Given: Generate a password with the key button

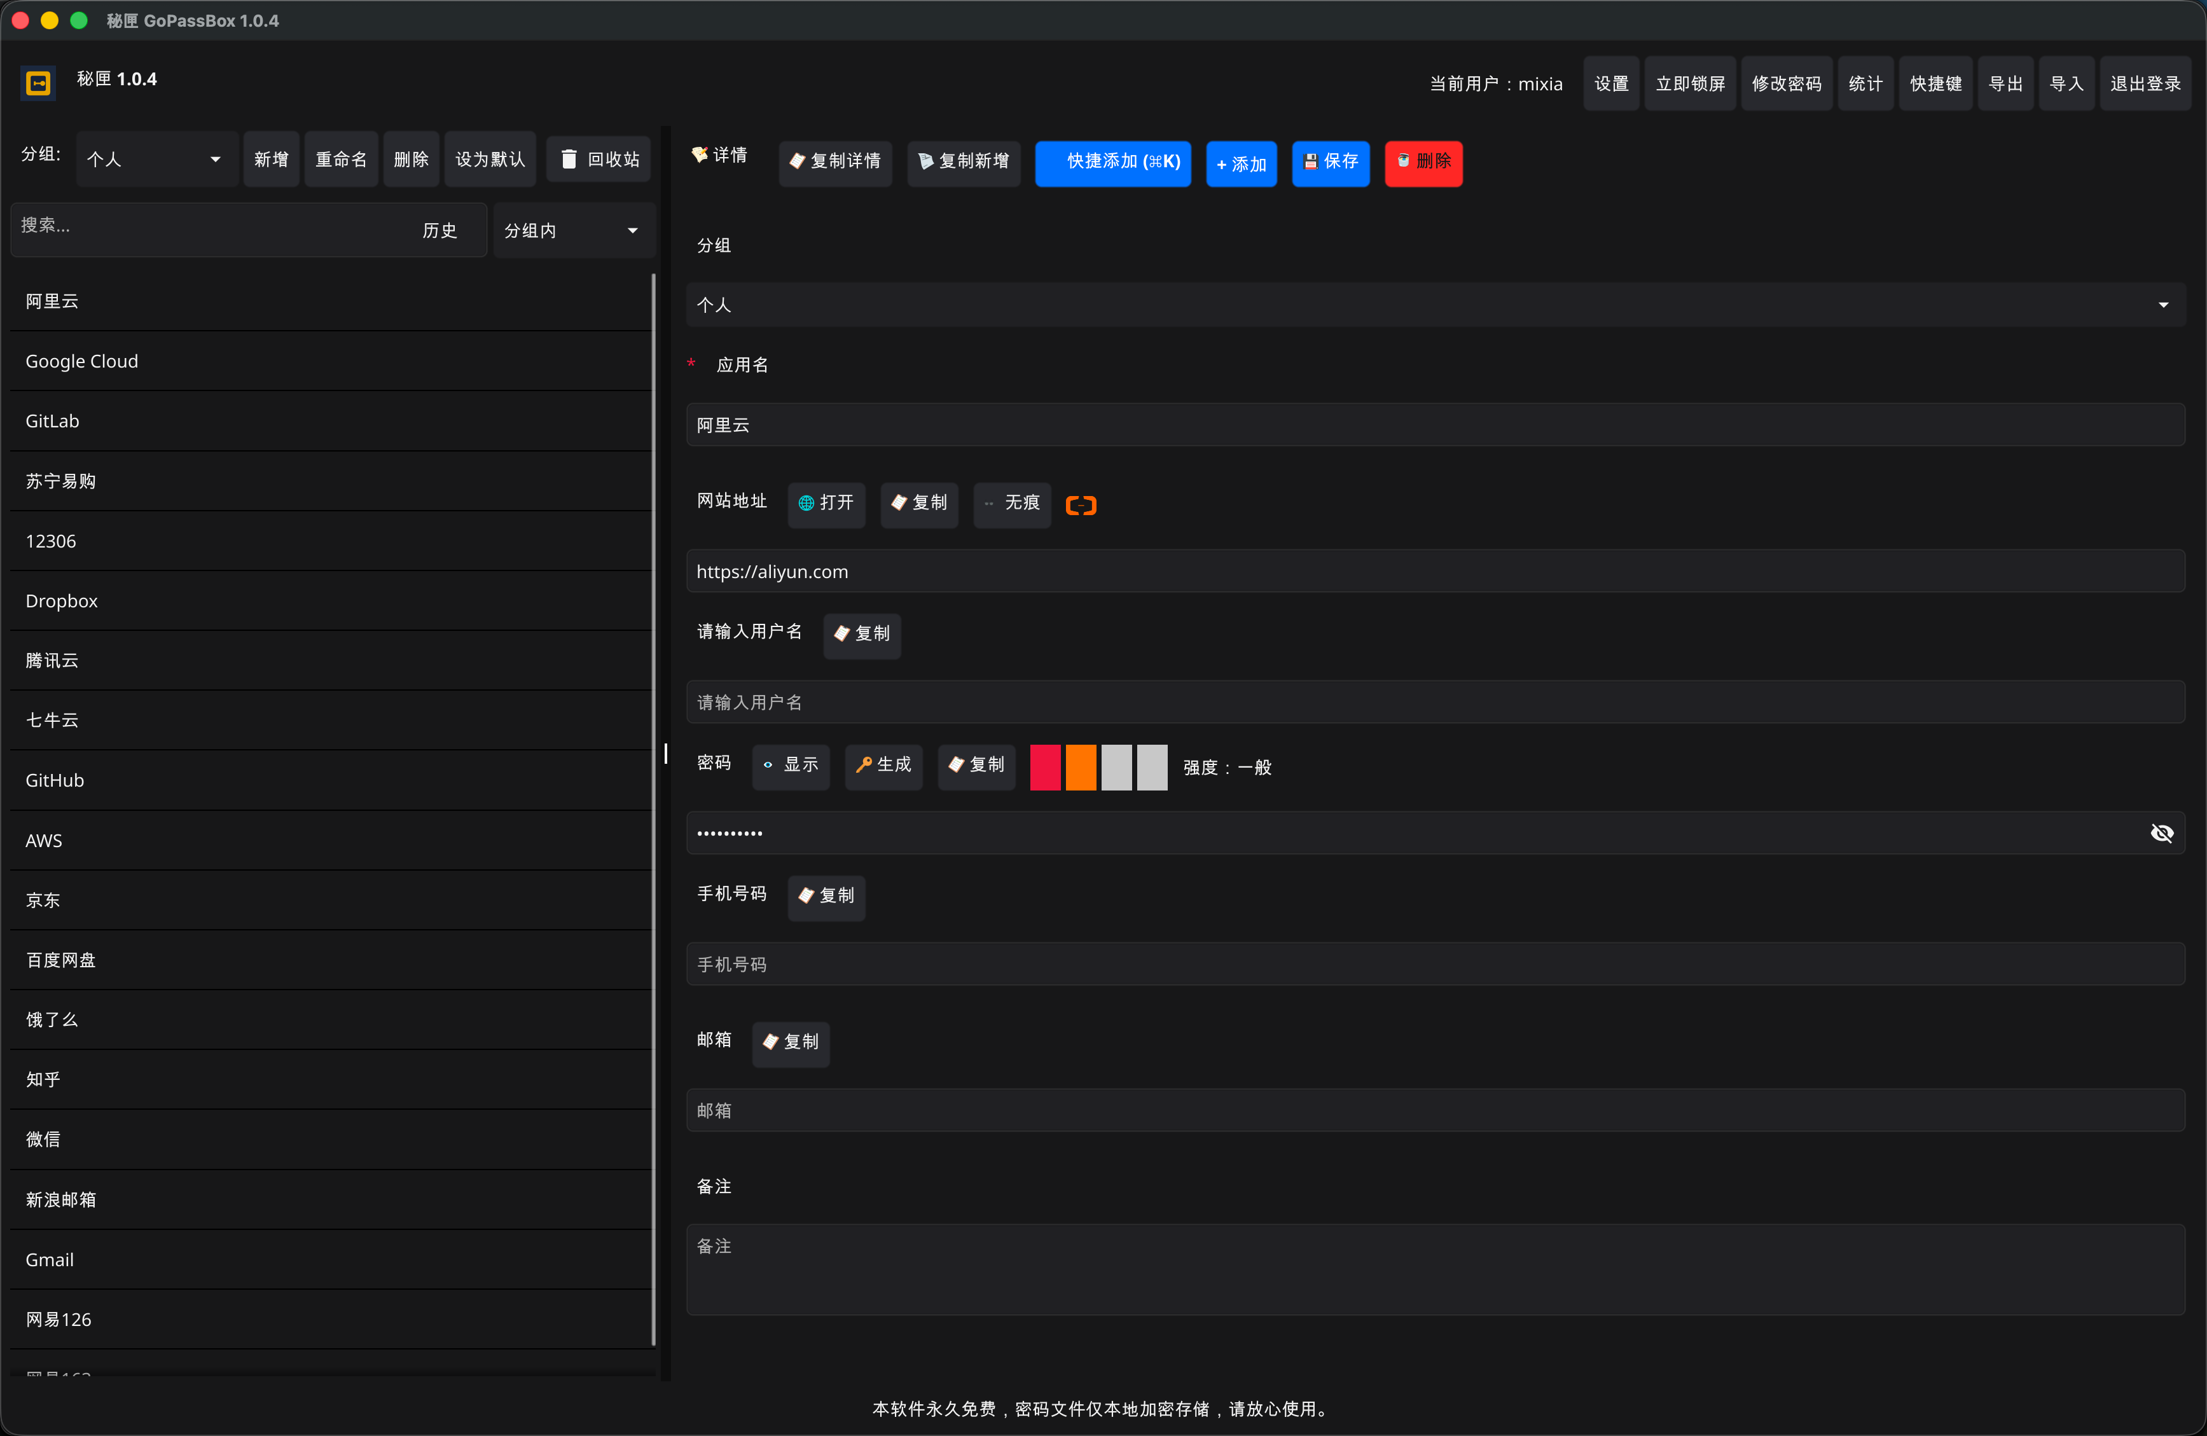Looking at the screenshot, I should point(883,766).
